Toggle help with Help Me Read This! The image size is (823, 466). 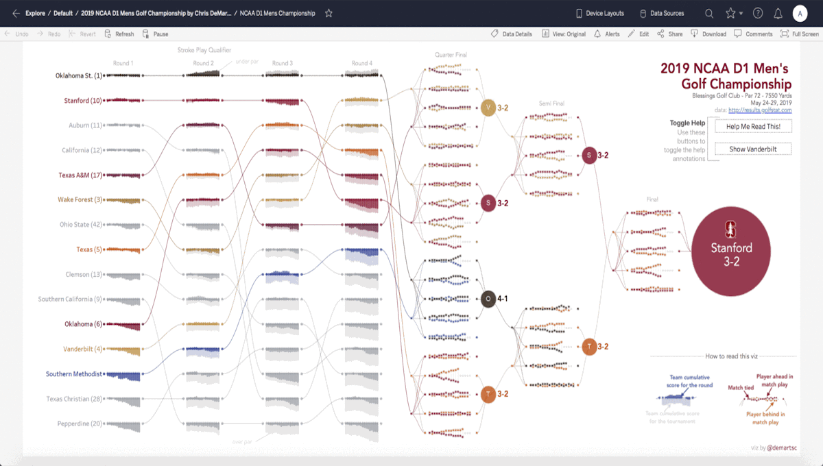pyautogui.click(x=753, y=126)
